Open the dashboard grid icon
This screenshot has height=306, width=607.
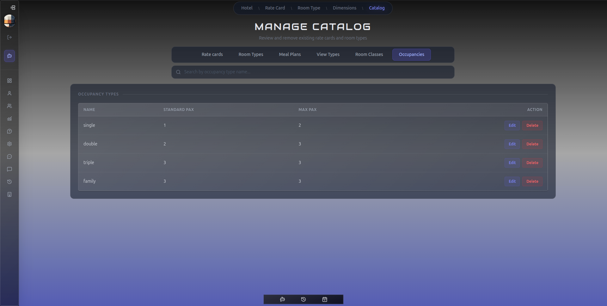[x=9, y=81]
